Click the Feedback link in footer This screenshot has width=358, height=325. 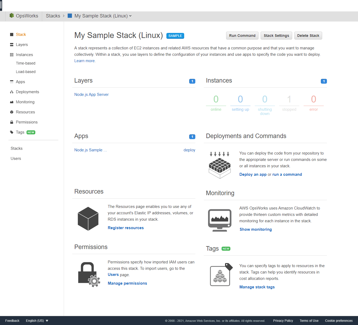coord(12,321)
